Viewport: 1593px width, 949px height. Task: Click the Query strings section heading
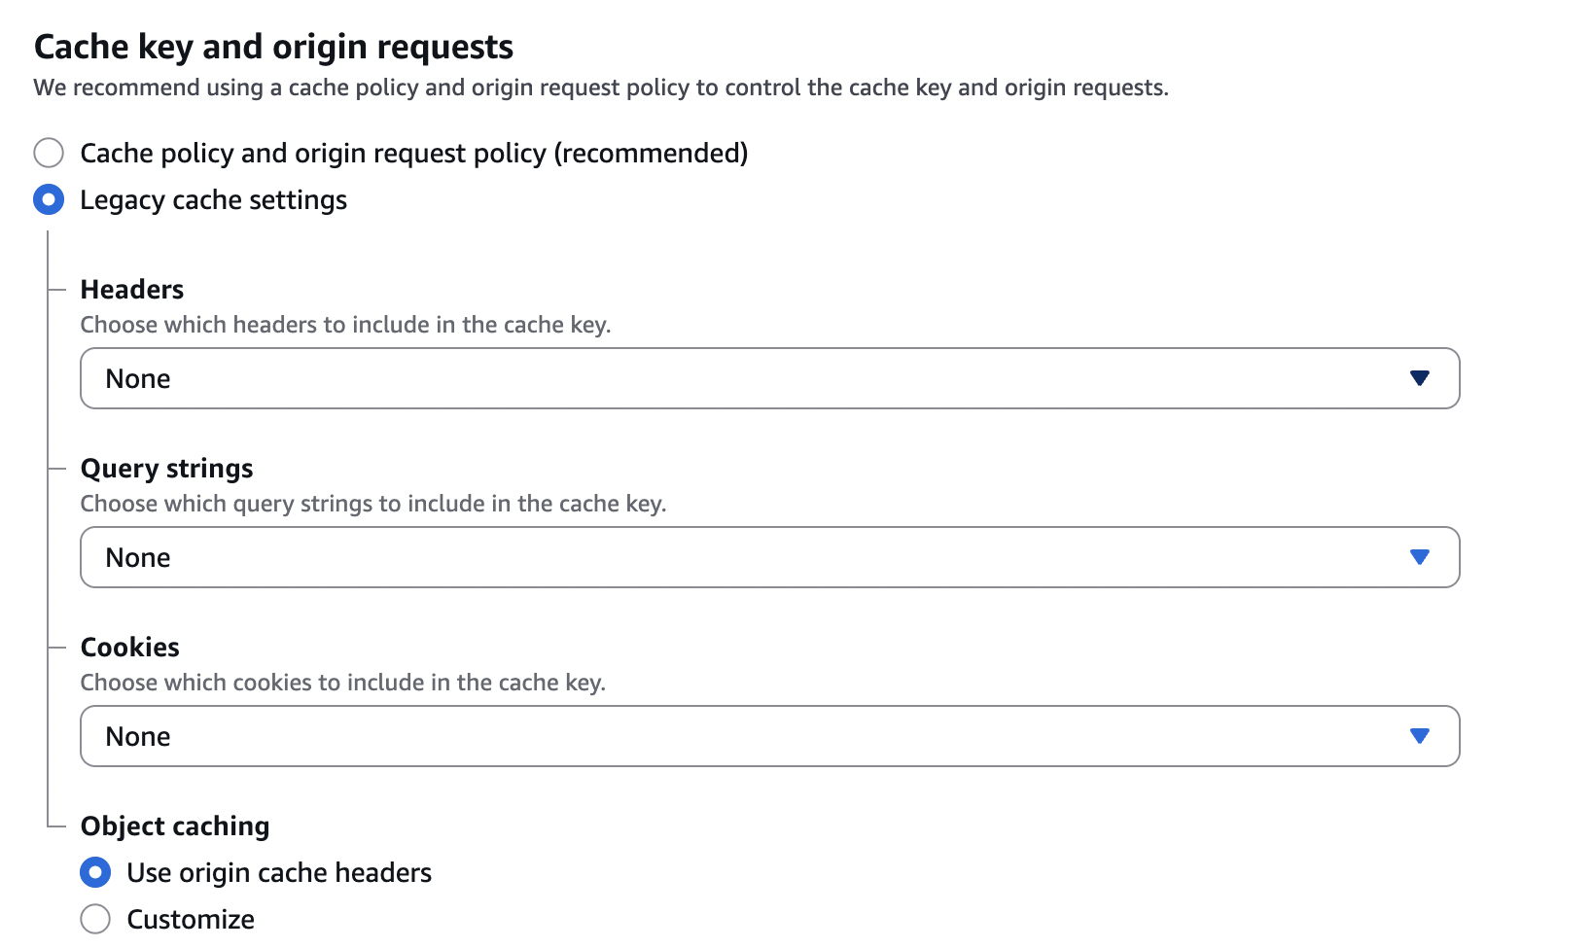[x=166, y=468]
